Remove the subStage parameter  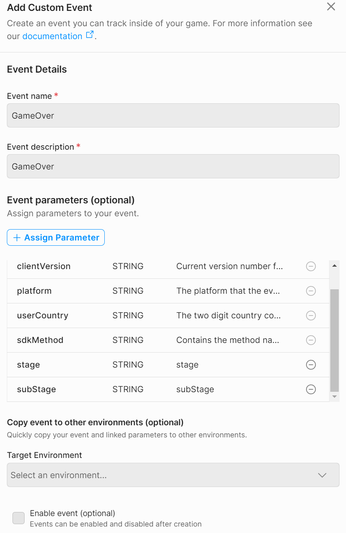pyautogui.click(x=311, y=389)
